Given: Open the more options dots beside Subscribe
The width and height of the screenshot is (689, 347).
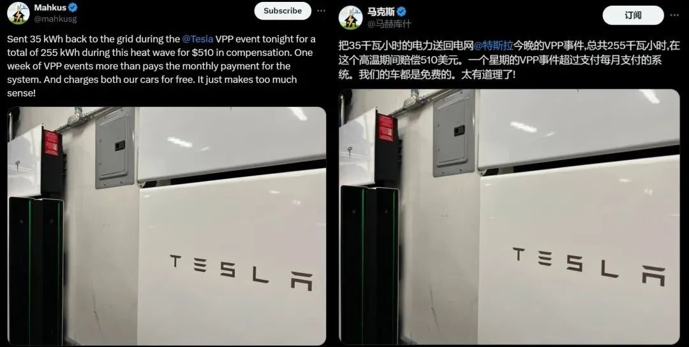Looking at the screenshot, I should (321, 11).
